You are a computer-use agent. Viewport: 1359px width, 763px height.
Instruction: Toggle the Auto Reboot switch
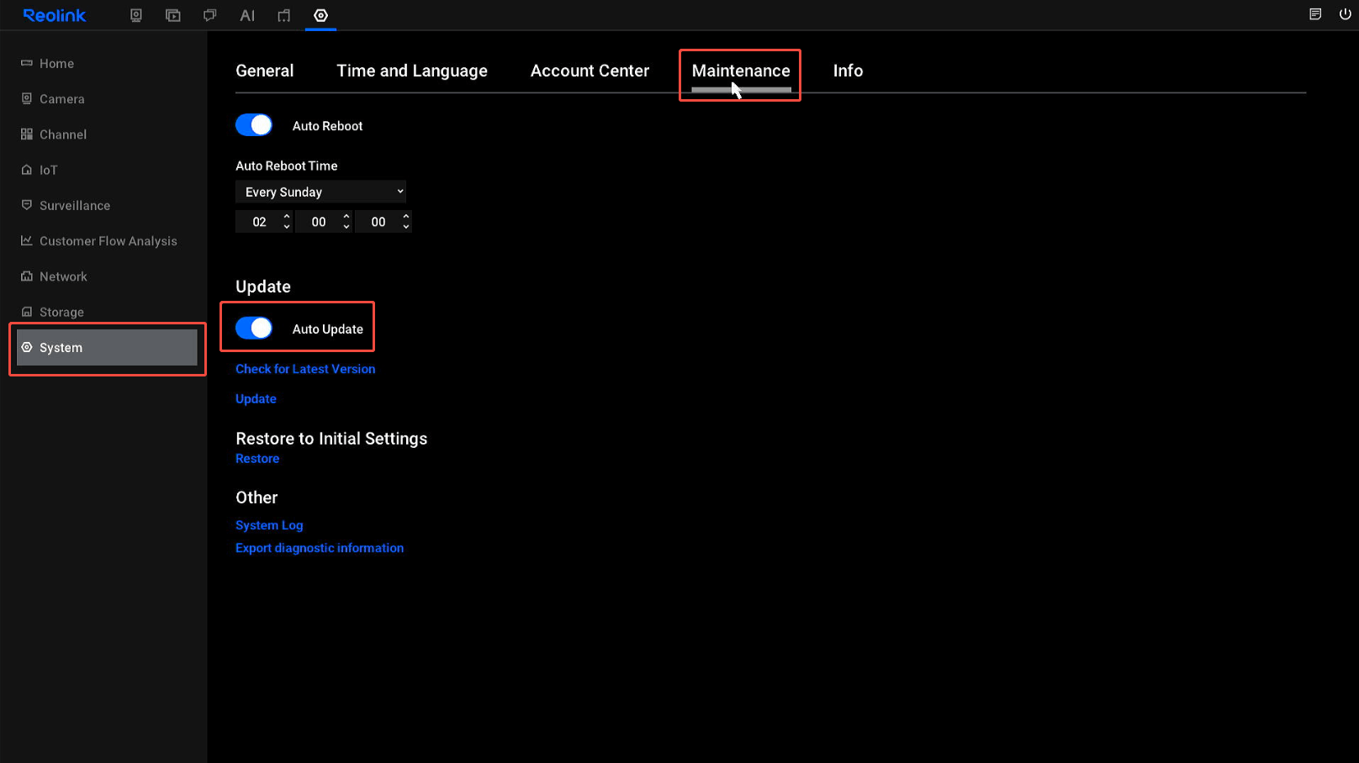(x=254, y=125)
